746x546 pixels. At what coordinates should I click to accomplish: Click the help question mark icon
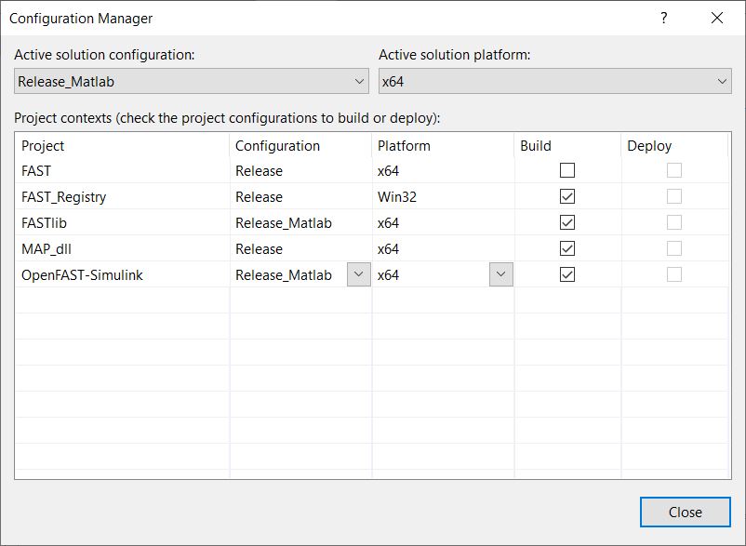point(663,18)
